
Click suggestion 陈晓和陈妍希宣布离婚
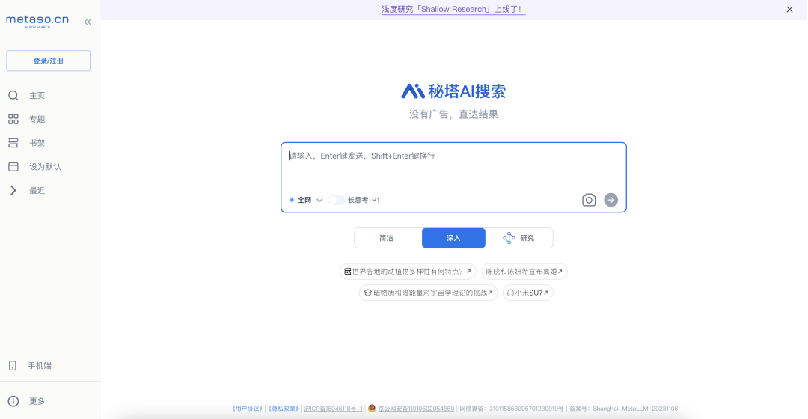(524, 271)
